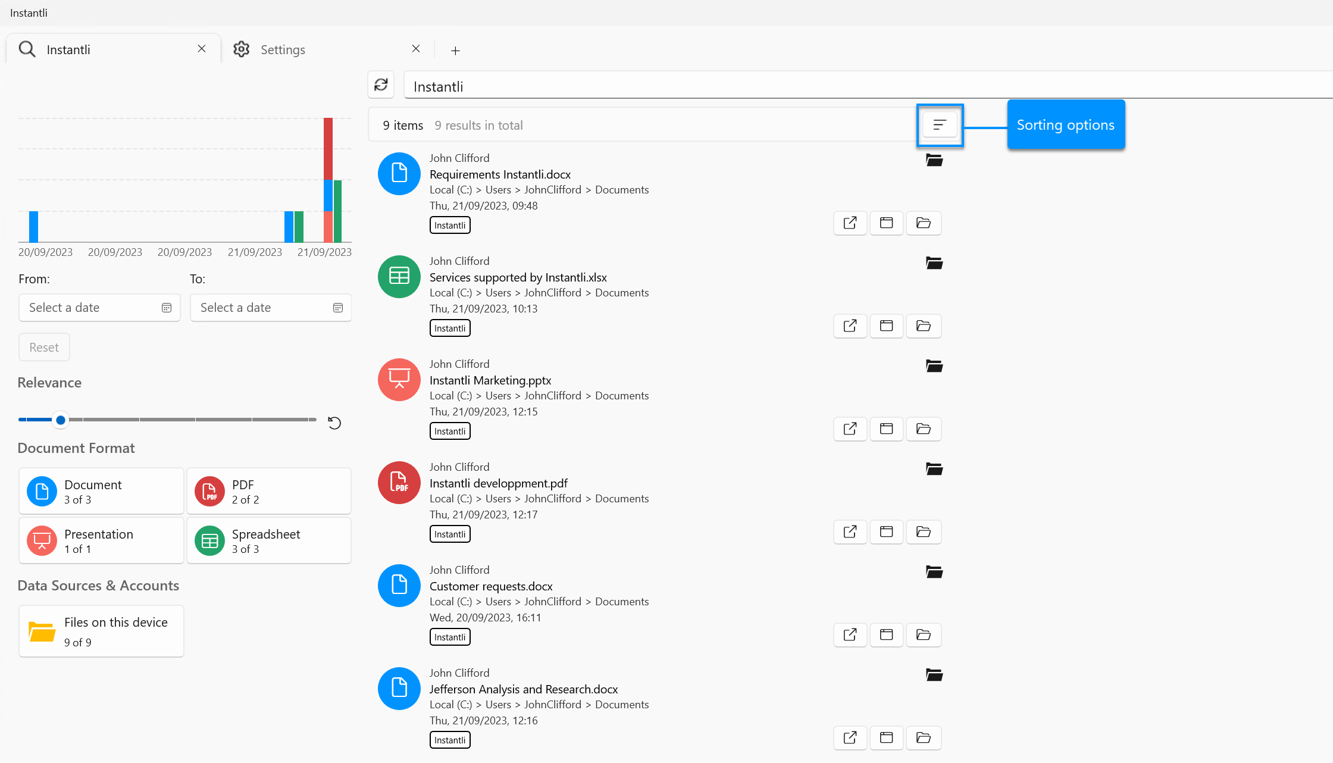The height and width of the screenshot is (763, 1333).
Task: Click black folder icon for Instantli developpment.pdf
Action: 934,469
